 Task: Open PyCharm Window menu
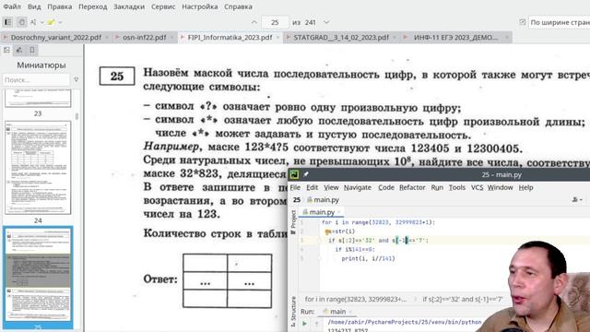click(500, 187)
